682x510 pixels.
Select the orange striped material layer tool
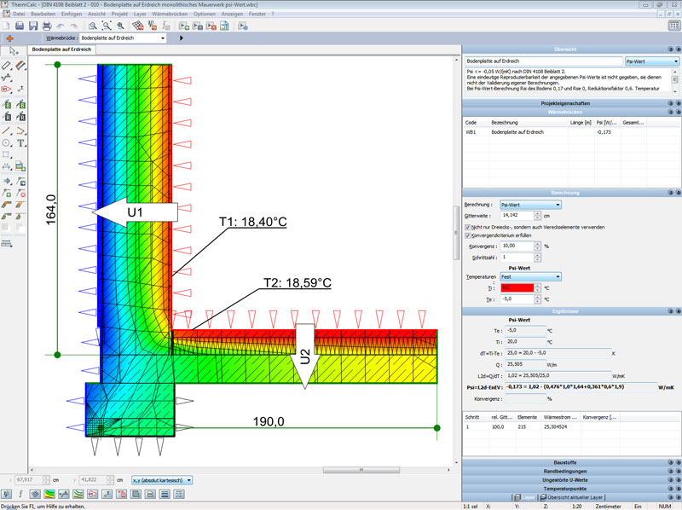(20, 66)
